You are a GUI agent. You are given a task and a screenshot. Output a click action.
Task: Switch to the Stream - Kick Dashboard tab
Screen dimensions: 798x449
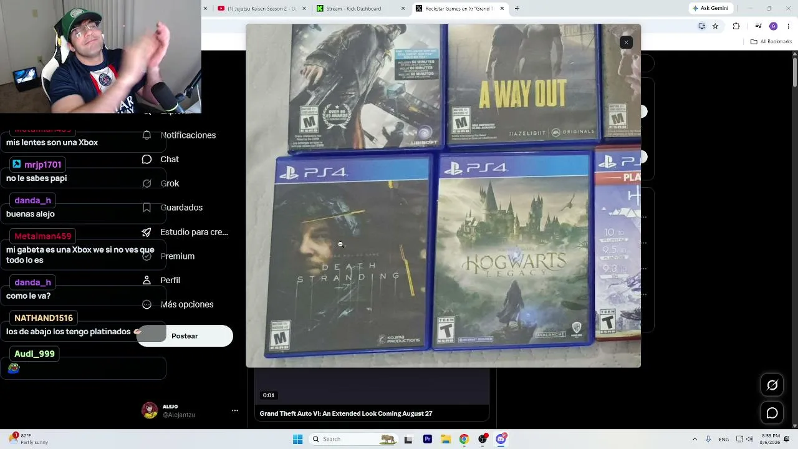click(x=358, y=9)
